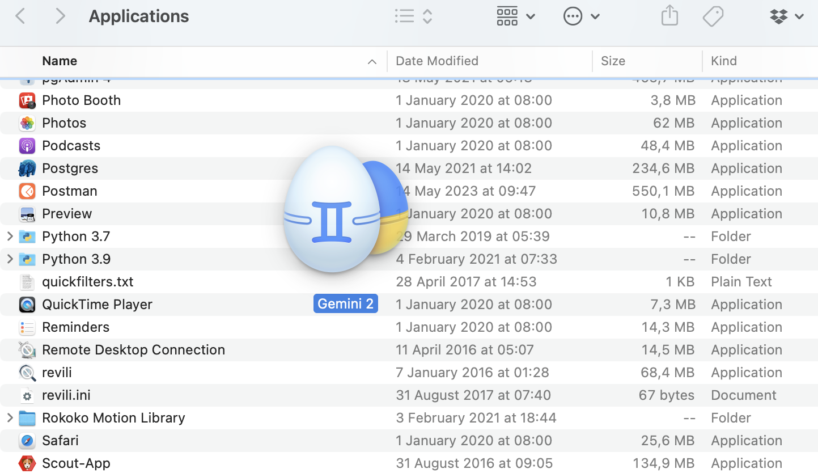Click the Python 3.9 folder icon
818x473 pixels.
[27, 259]
